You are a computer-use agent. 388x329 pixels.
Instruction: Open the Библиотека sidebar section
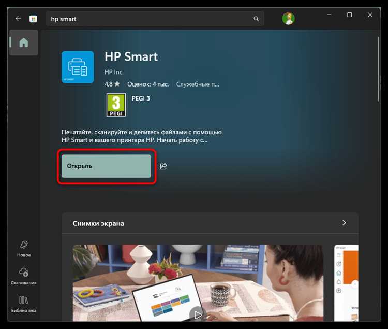[x=24, y=304]
